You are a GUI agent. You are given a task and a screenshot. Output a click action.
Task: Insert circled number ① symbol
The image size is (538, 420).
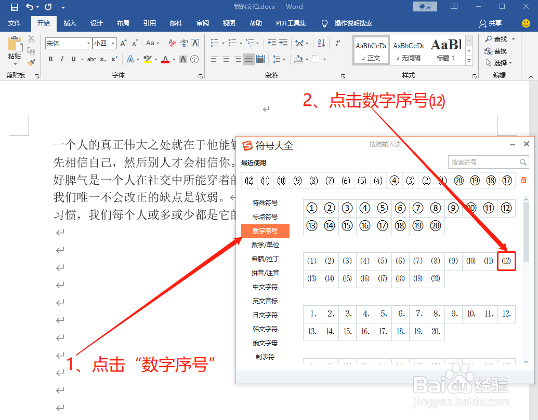click(312, 208)
